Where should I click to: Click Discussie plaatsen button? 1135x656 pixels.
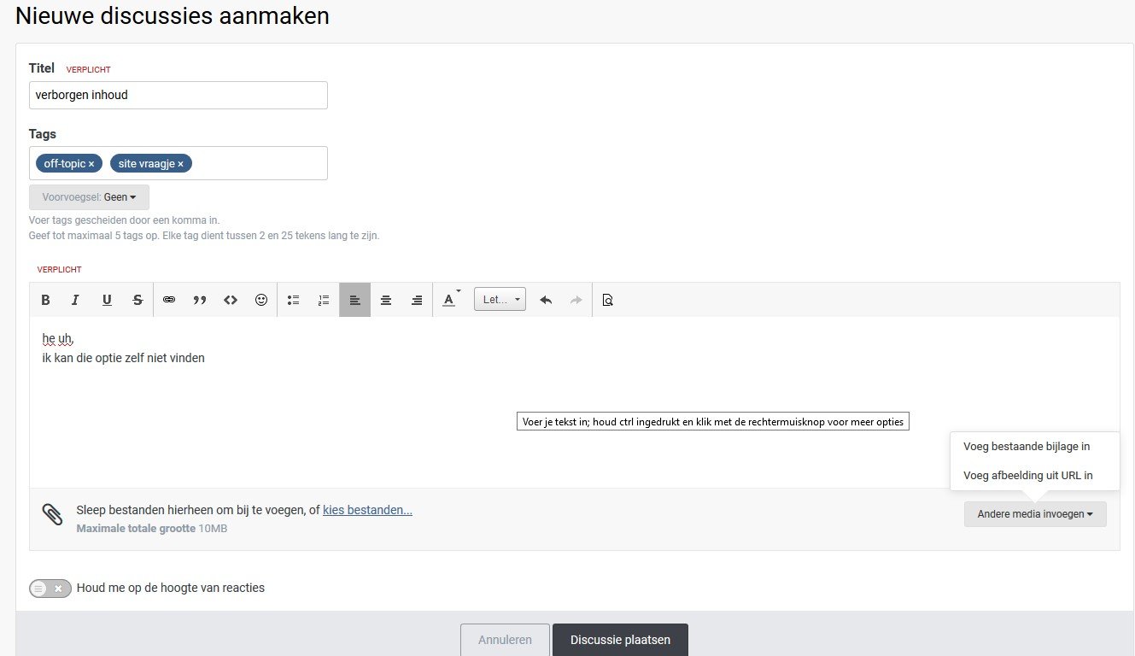pyautogui.click(x=620, y=640)
